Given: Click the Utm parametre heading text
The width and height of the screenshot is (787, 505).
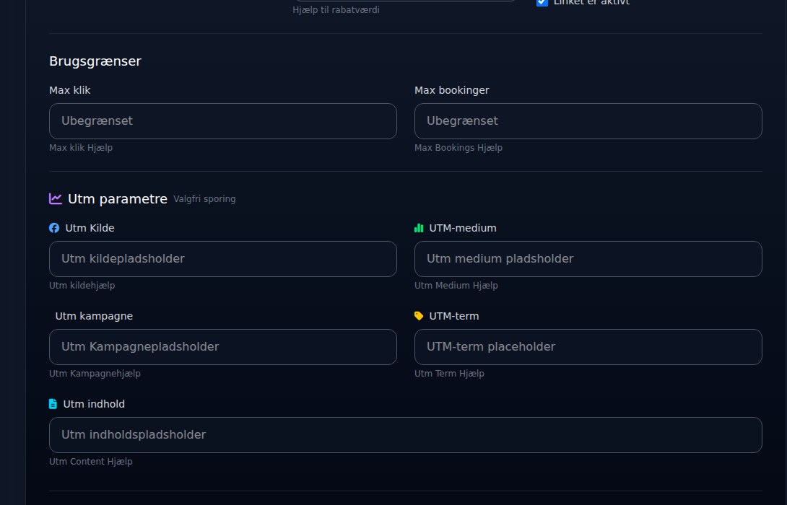Looking at the screenshot, I should click(118, 199).
